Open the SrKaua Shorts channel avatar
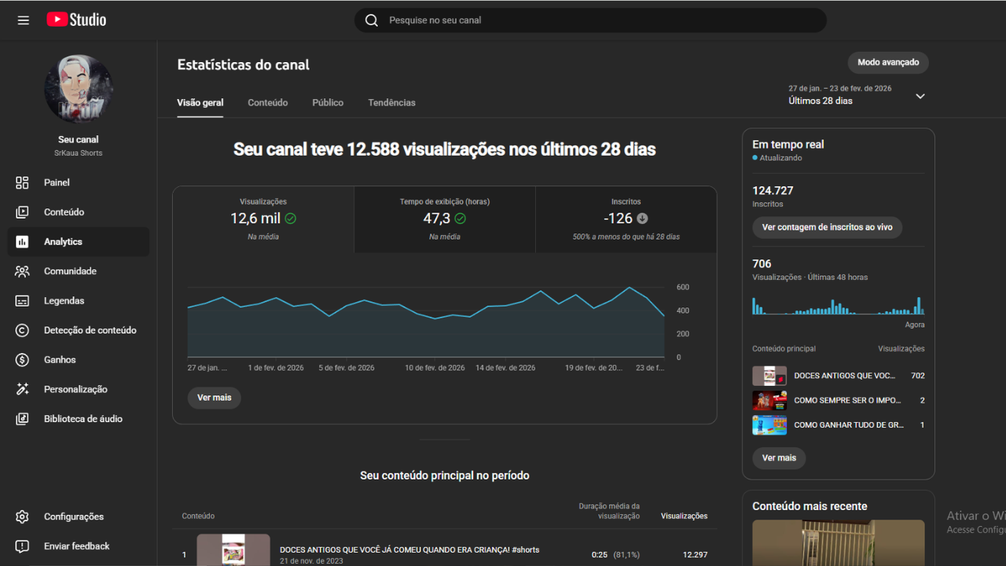The image size is (1006, 566). tap(79, 90)
